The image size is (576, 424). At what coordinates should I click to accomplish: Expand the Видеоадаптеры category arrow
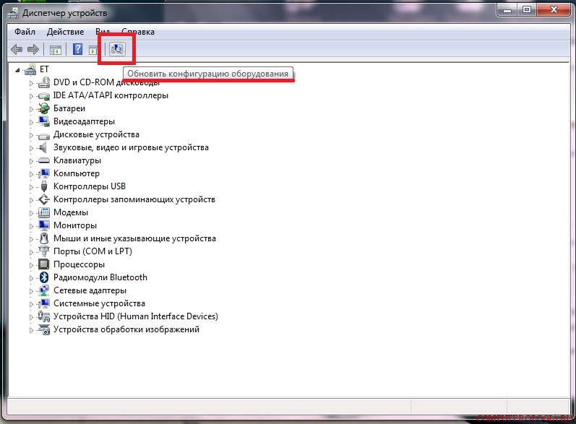[31, 121]
